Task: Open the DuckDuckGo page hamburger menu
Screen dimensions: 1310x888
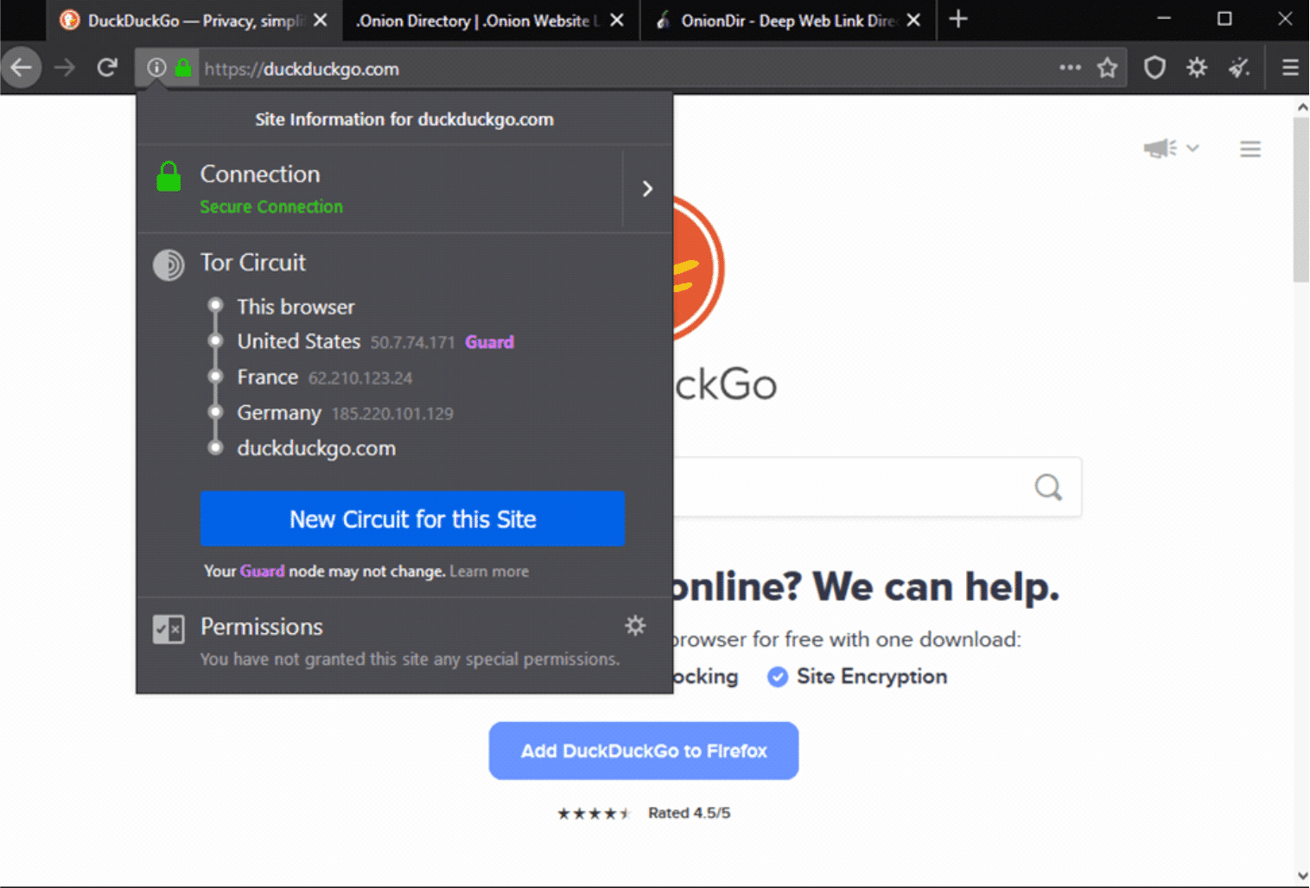Action: (x=1250, y=149)
